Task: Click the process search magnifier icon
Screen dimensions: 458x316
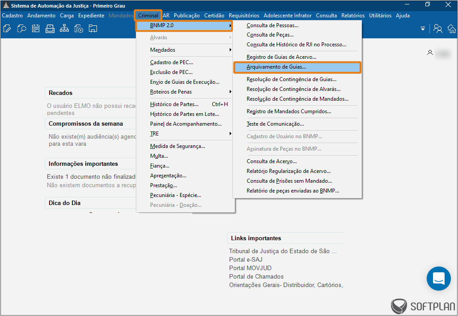Action: point(21,29)
